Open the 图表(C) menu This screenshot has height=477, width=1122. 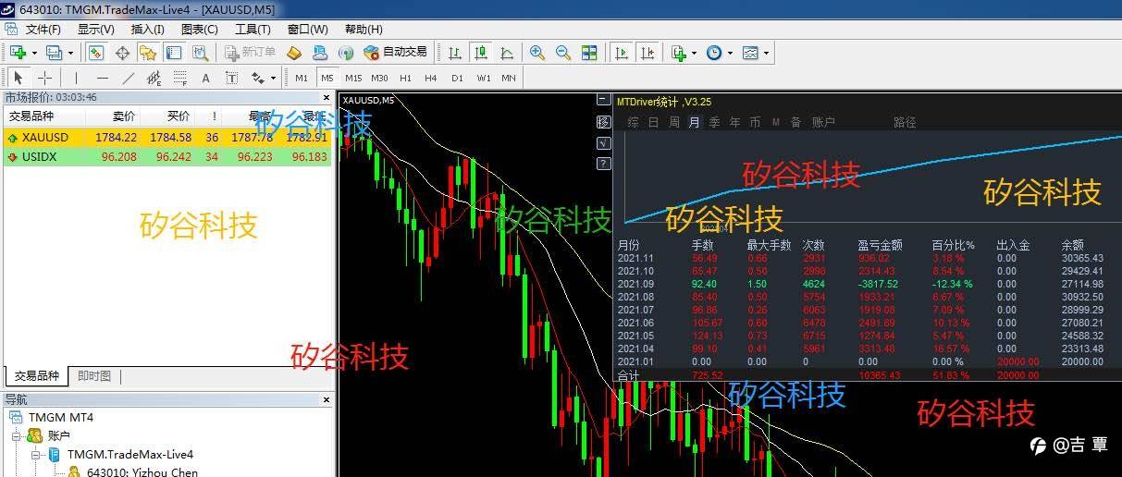coord(200,30)
